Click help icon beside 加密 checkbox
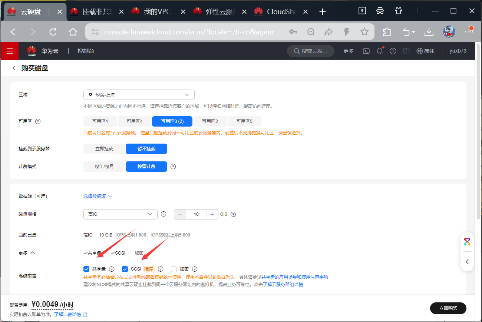This screenshot has width=482, height=322. (195, 269)
